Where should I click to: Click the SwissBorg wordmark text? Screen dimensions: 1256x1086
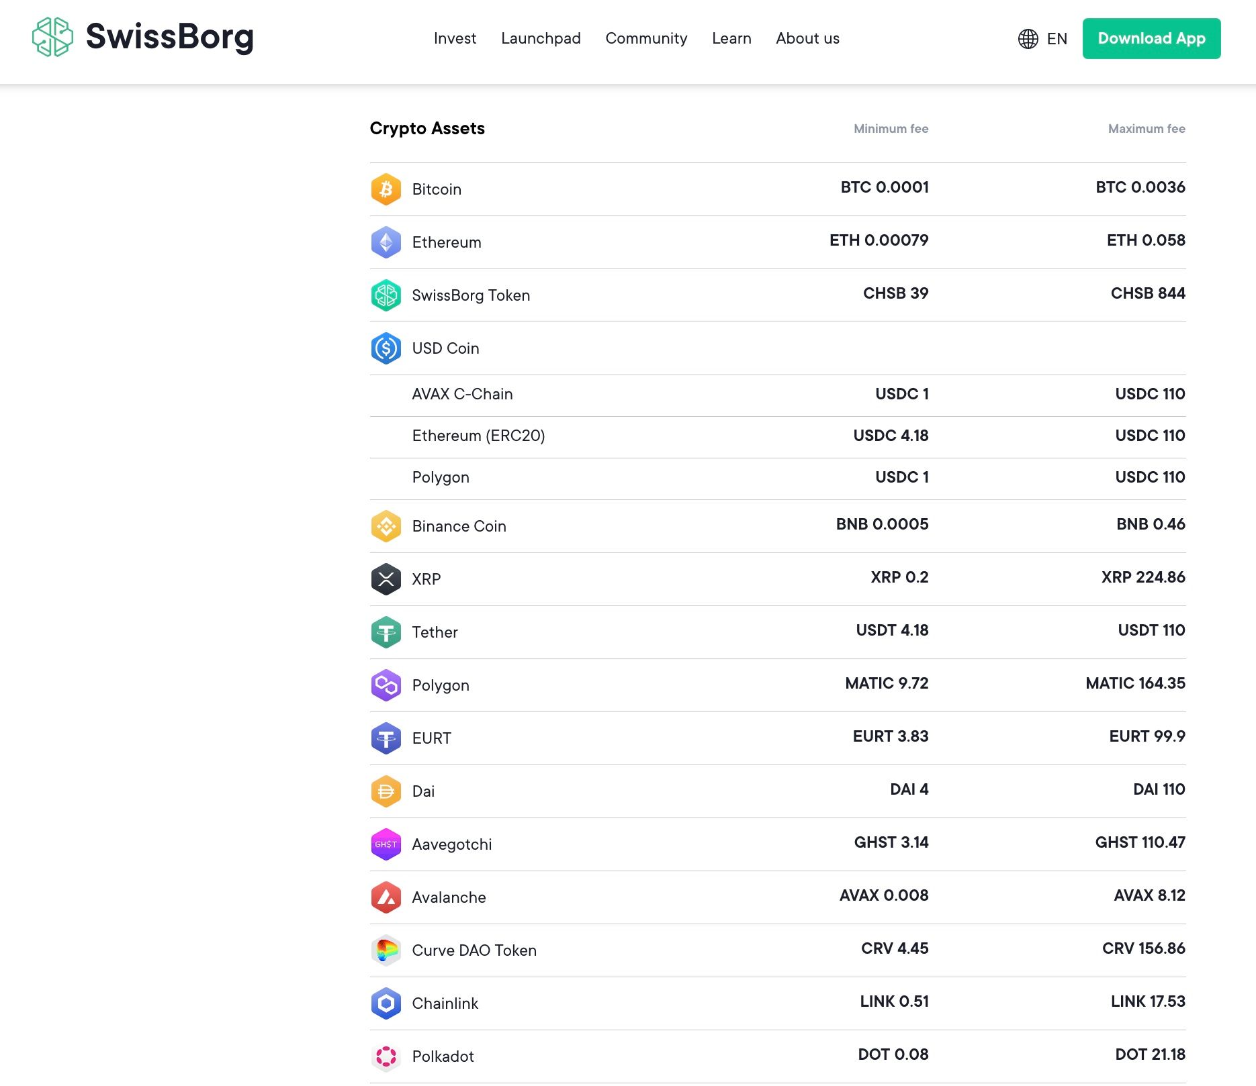pos(170,37)
